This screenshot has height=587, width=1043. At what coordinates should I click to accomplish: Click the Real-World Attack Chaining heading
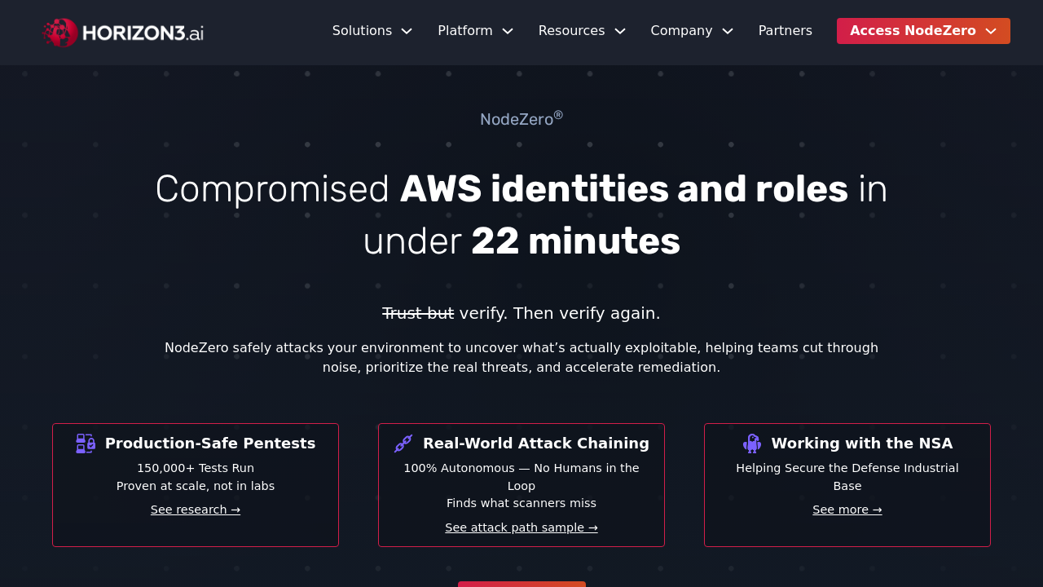pyautogui.click(x=535, y=444)
